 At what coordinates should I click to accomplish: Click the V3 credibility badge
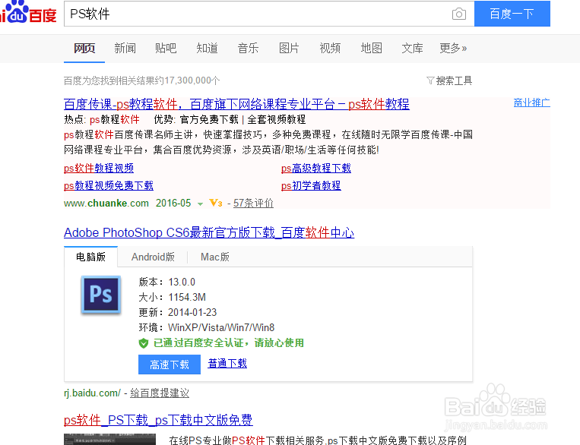[216, 203]
